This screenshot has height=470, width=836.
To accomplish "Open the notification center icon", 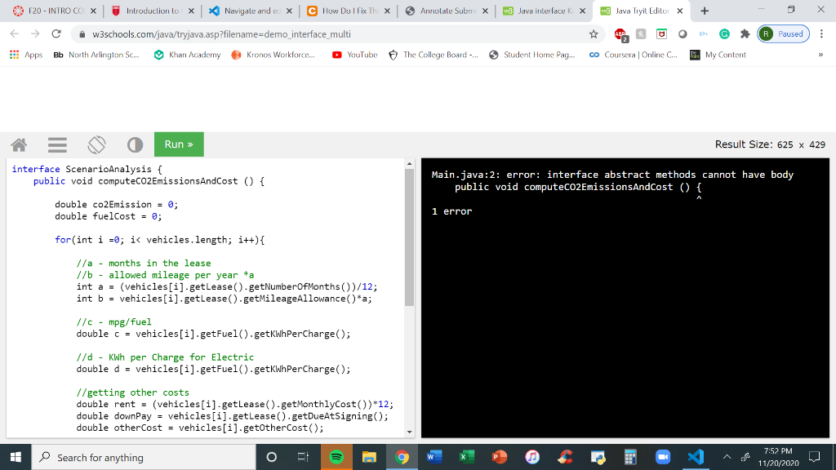I will [814, 457].
